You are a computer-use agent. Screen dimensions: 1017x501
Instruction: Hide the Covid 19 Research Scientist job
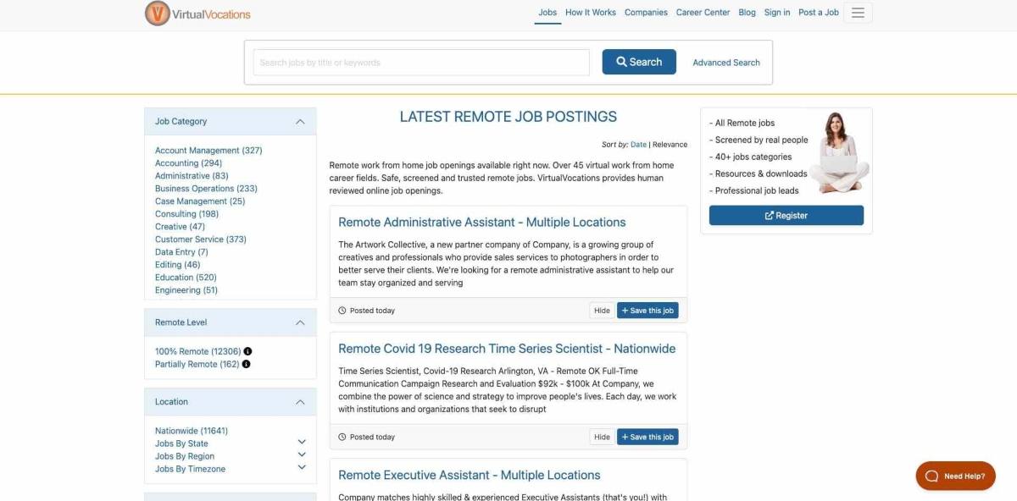602,438
